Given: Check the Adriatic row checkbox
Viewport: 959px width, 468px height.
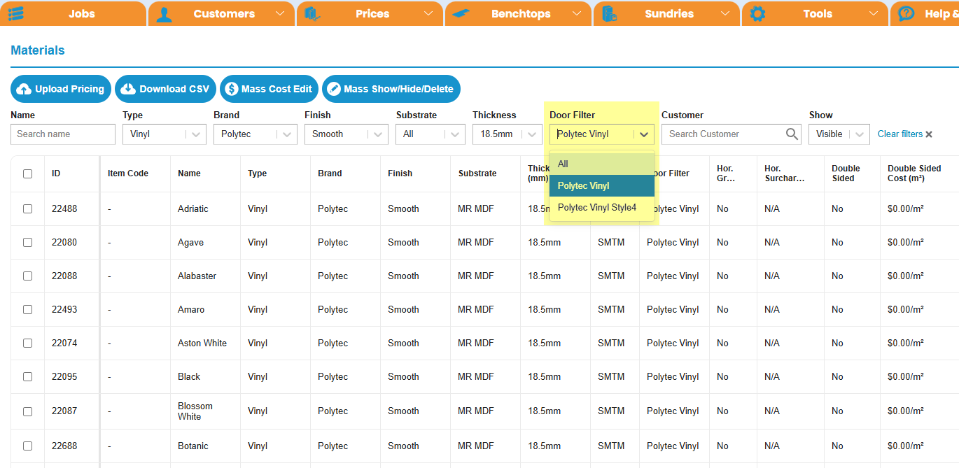Looking at the screenshot, I should (x=27, y=208).
